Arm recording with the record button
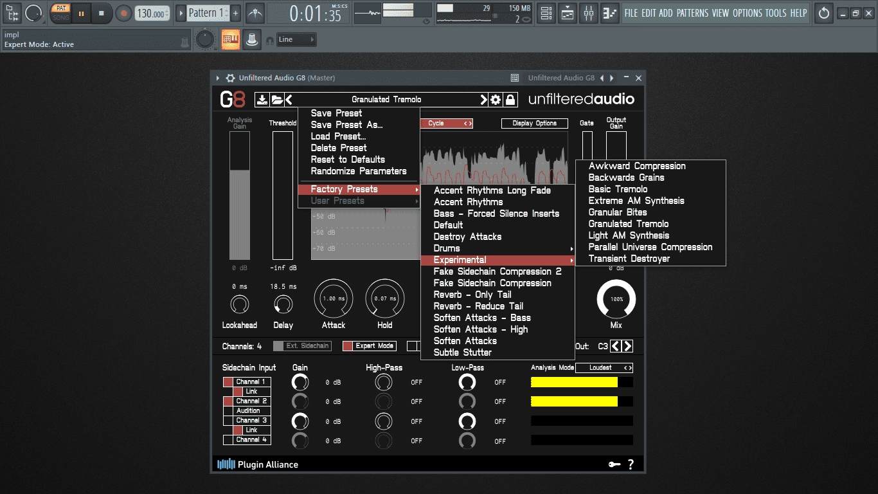Image resolution: width=878 pixels, height=494 pixels. pos(123,13)
